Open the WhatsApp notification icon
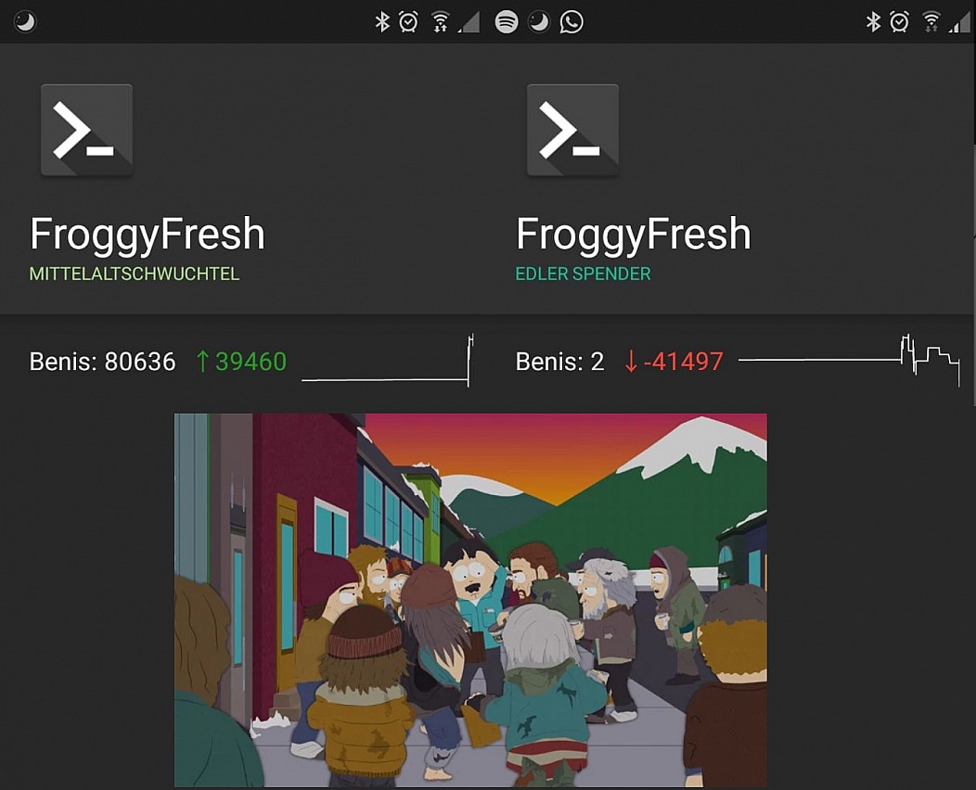The height and width of the screenshot is (790, 976). (571, 22)
